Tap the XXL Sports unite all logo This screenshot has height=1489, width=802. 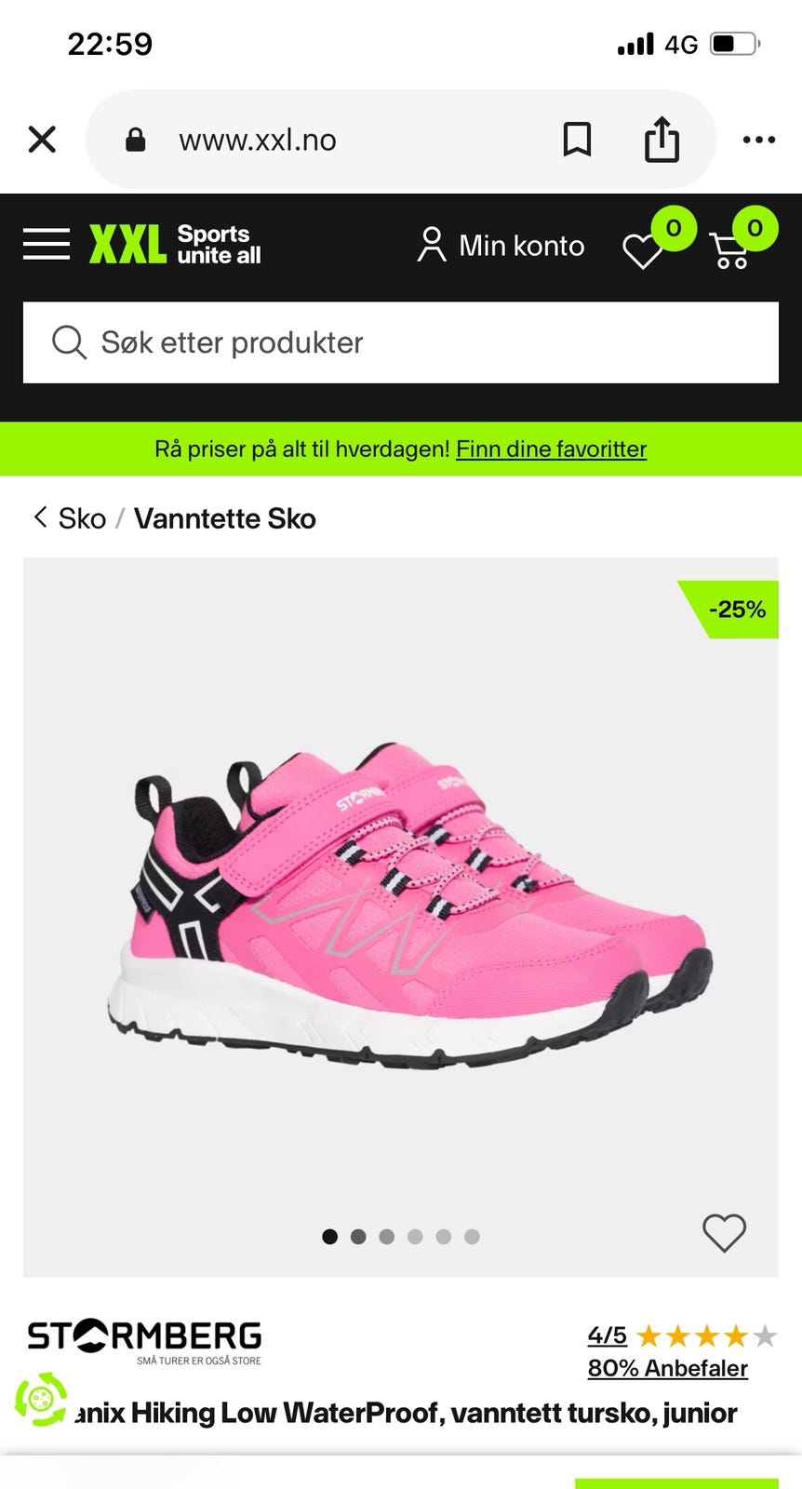pos(175,244)
